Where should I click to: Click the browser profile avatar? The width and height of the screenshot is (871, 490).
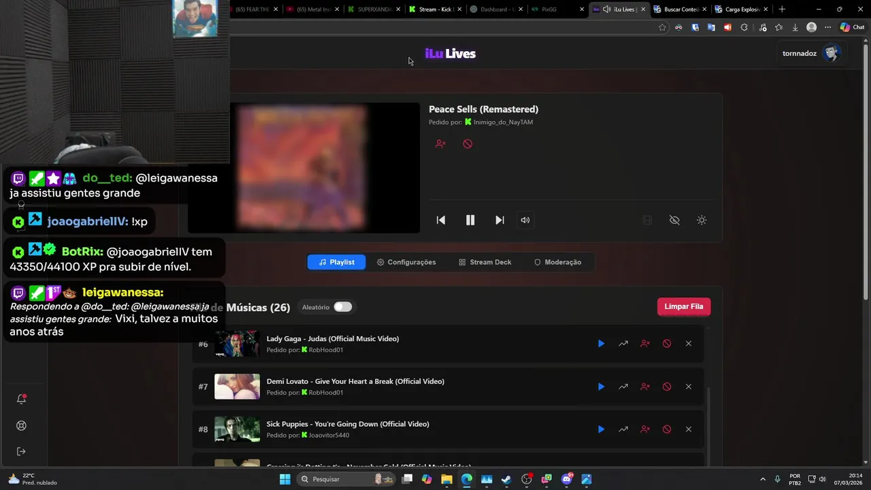point(811,27)
